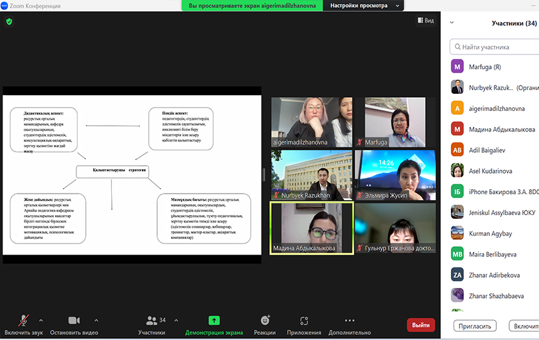Click the green encryption shield icon
Screen dimensions: 539x340
(x=9, y=21)
